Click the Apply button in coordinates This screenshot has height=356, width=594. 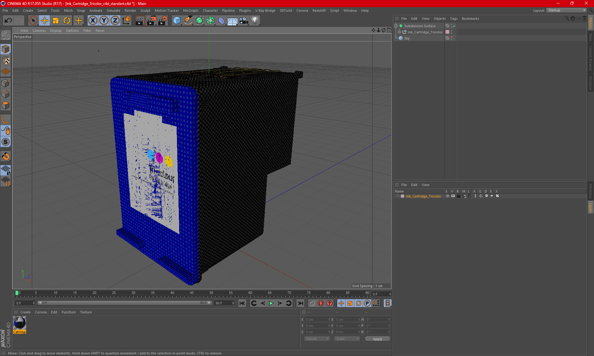(x=377, y=339)
